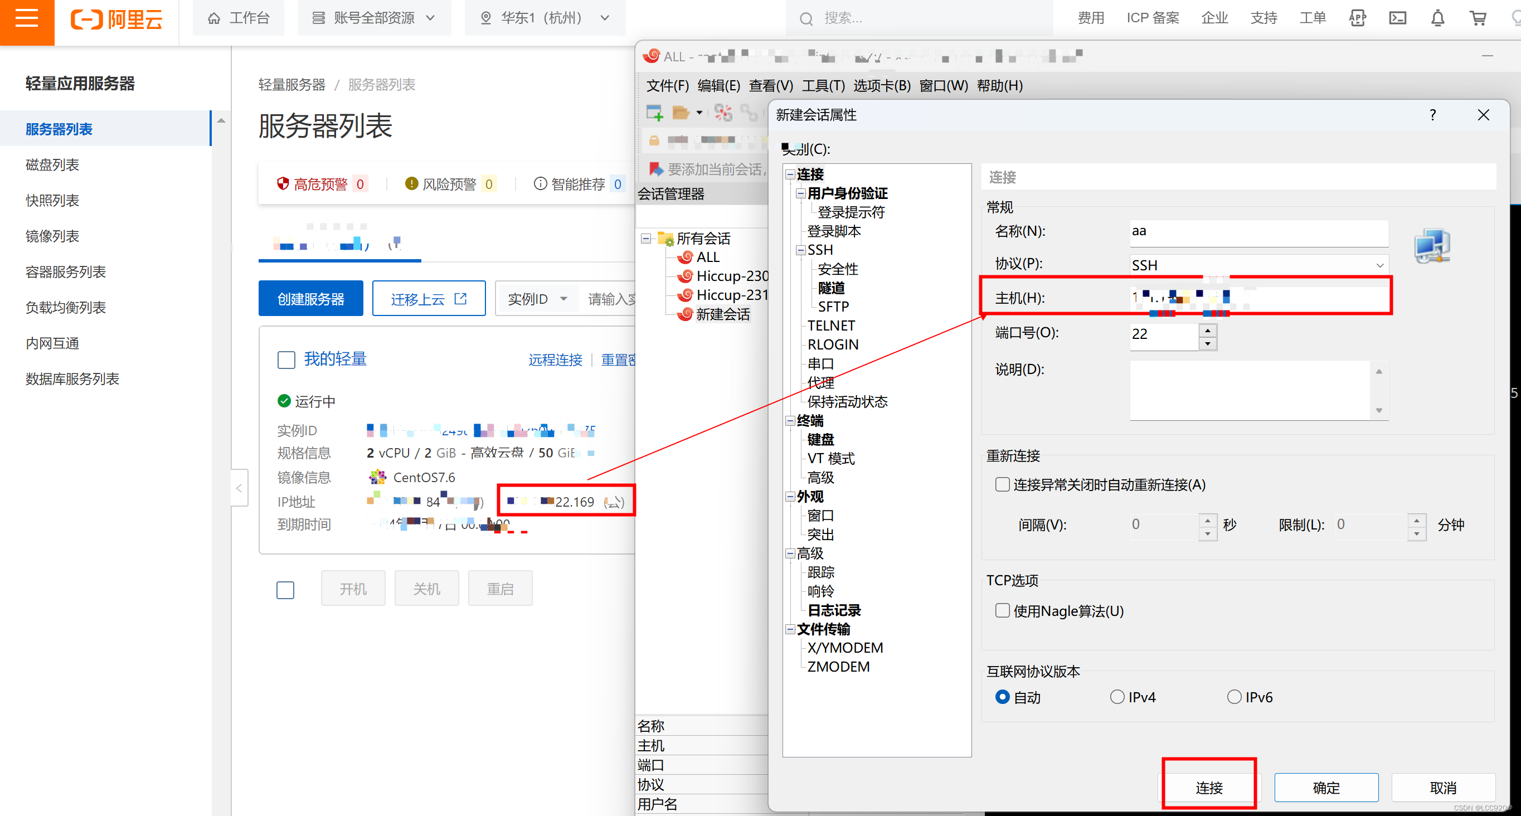Click the help question mark in dialog
This screenshot has width=1521, height=816.
(1432, 115)
